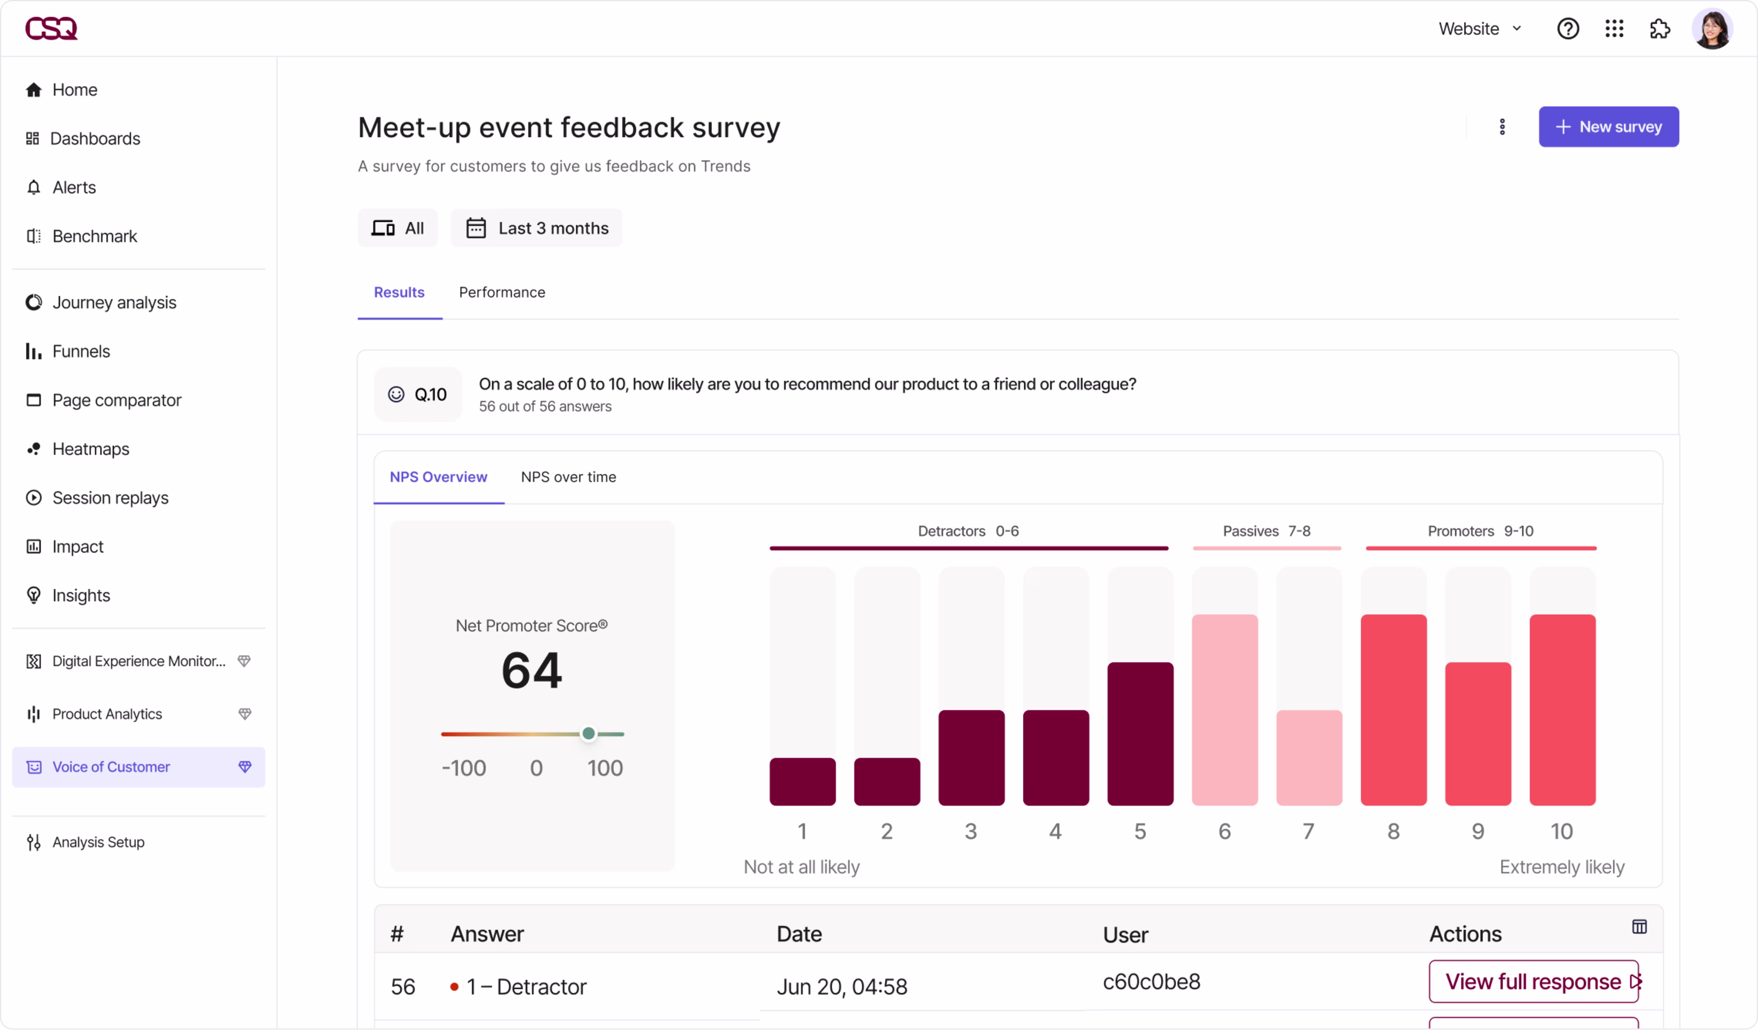This screenshot has height=1030, width=1758.
Task: Click the table columns settings icon
Action: (1639, 927)
